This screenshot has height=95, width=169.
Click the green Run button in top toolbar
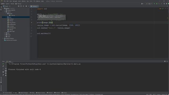154,4
